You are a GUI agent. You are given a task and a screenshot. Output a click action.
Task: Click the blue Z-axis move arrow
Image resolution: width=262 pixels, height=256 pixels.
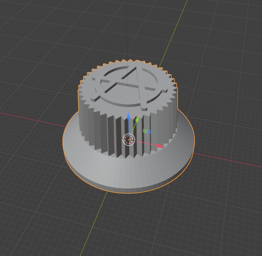128,116
